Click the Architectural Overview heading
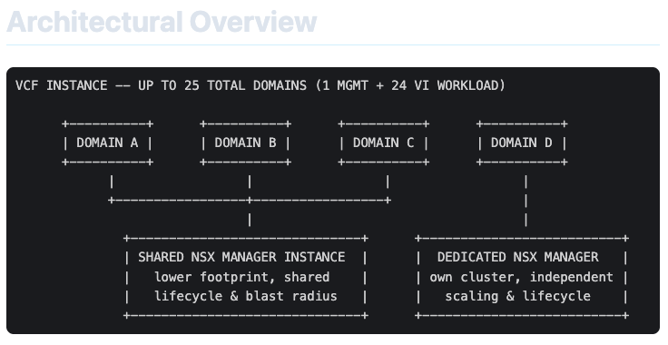668x345 pixels. coord(162,22)
